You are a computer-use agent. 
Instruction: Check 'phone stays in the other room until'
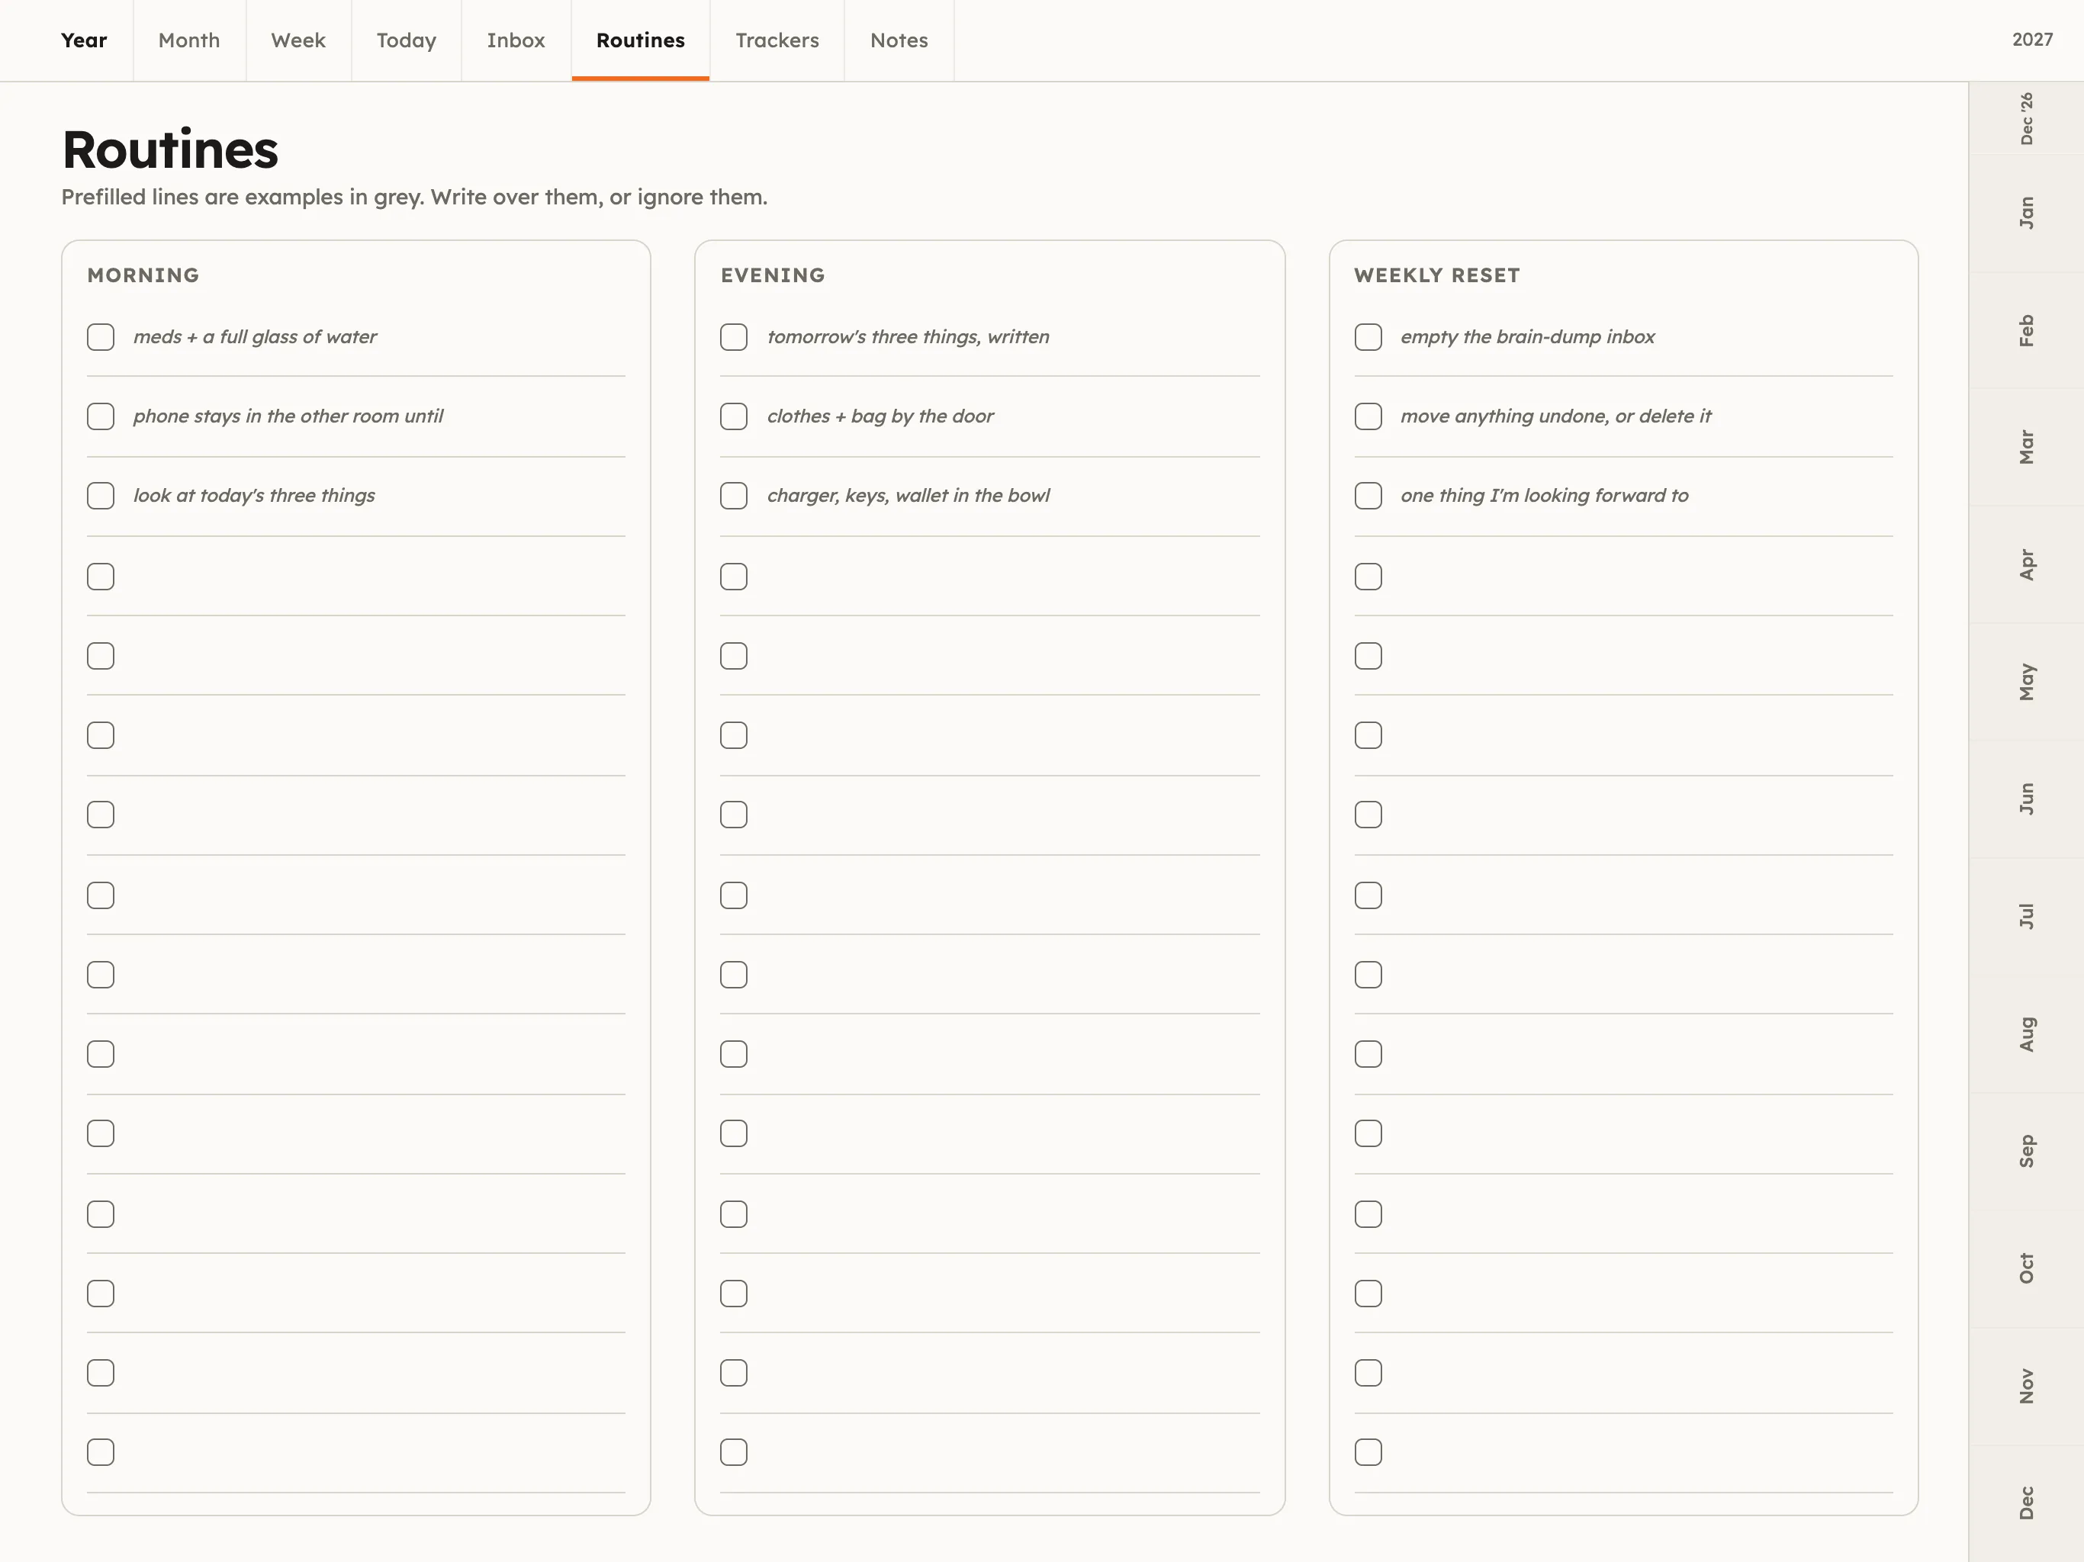click(x=101, y=416)
